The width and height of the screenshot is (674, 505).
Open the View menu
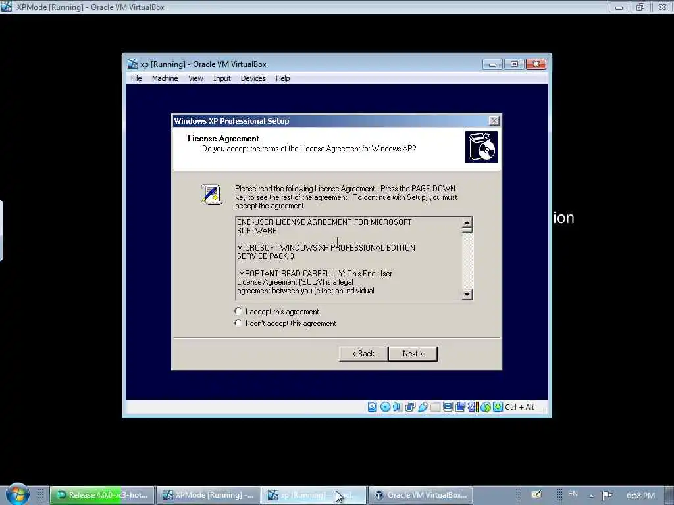click(x=195, y=78)
